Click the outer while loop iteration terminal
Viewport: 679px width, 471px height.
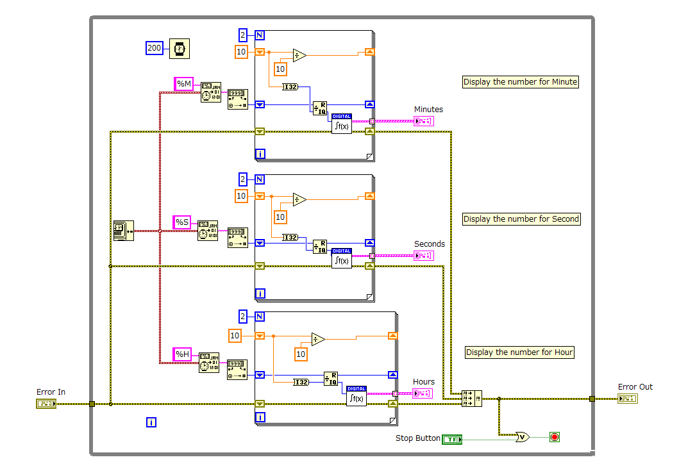151,423
